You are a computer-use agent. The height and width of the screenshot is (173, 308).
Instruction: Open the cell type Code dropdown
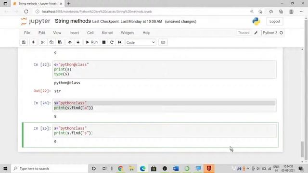(x=141, y=42)
